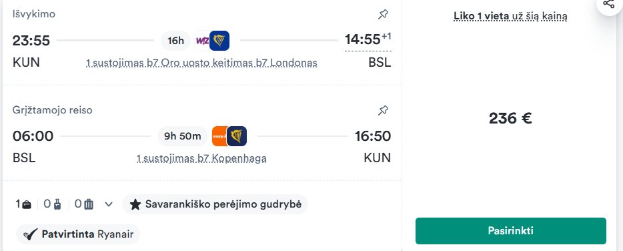This screenshot has height=251, width=623.
Task: Click the Patvirtinta Ryanair badge
Action: pos(78,234)
